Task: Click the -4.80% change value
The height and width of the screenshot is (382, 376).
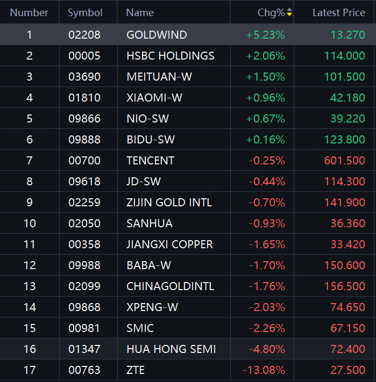Action: pos(267,349)
